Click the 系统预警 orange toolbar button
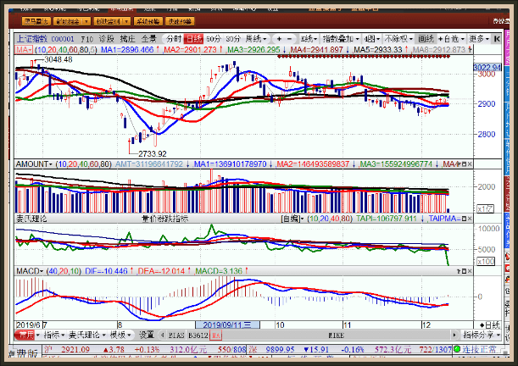 tap(148, 21)
